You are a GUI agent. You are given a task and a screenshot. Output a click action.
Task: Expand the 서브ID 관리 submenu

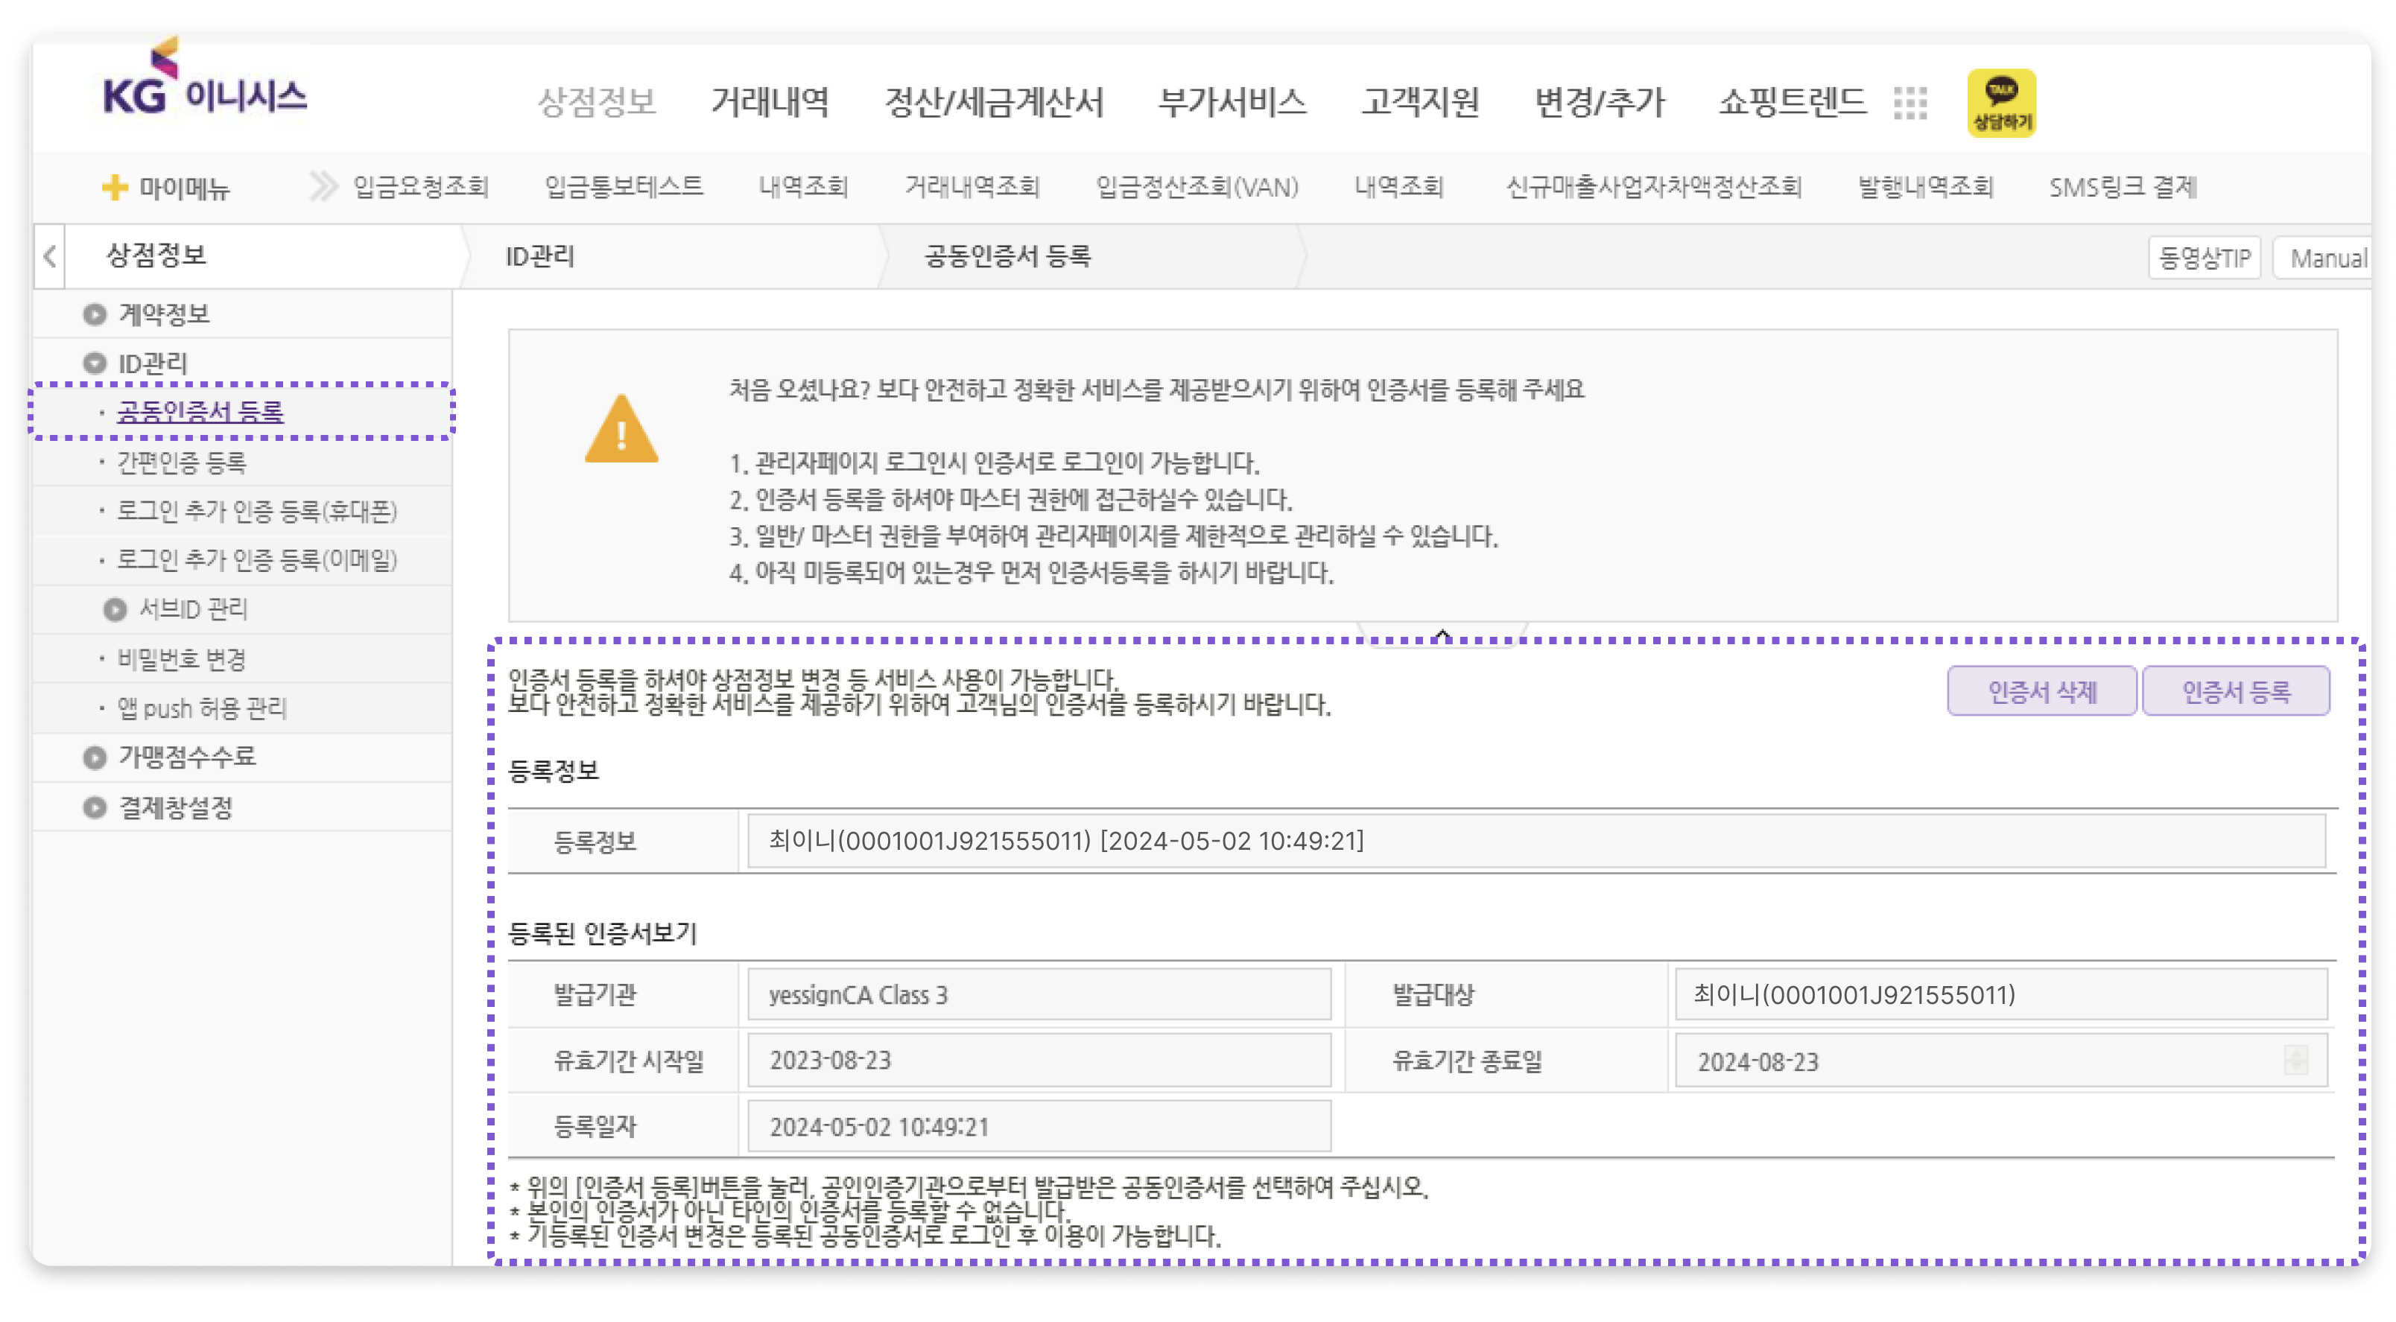pyautogui.click(x=115, y=609)
